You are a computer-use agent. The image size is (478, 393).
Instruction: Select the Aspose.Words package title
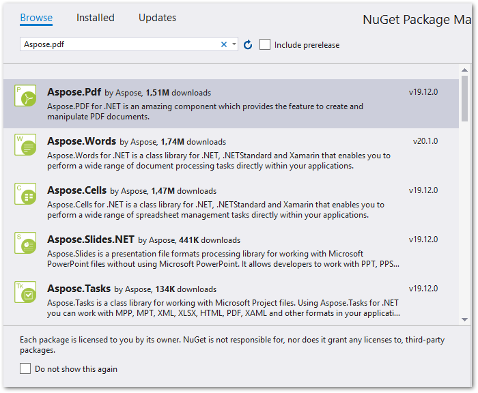point(81,142)
